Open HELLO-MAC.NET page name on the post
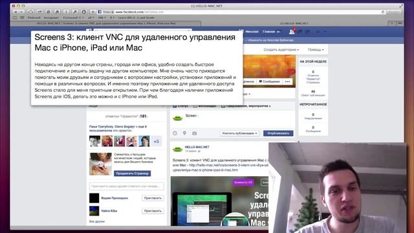The height and width of the screenshot is (233, 414). (197, 147)
